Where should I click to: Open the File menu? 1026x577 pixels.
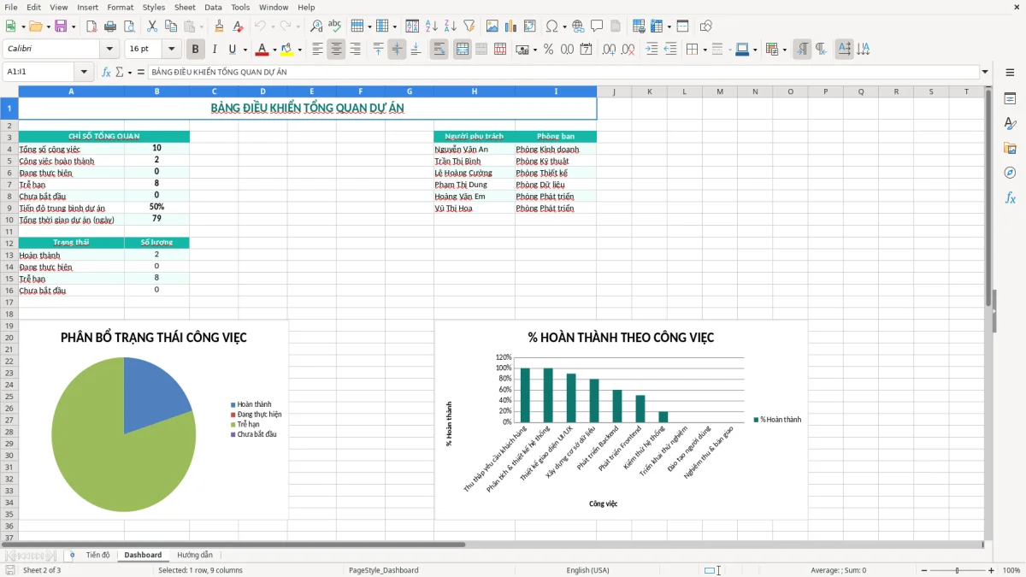pos(11,7)
